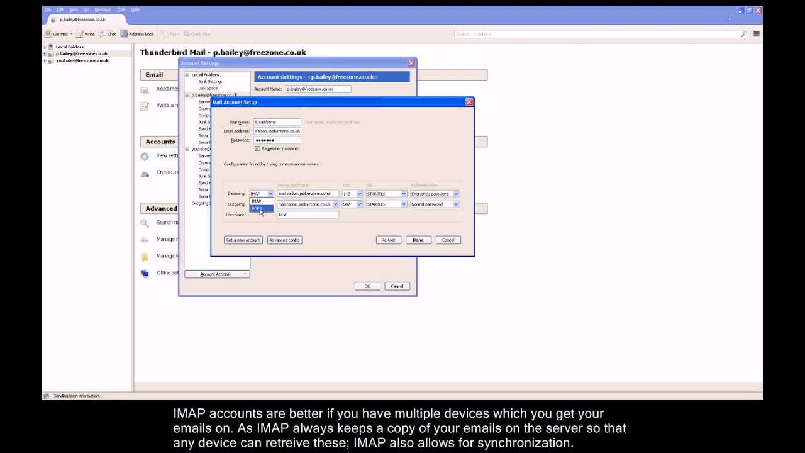The width and height of the screenshot is (805, 453).
Task: Open the File menu
Action: coord(47,9)
